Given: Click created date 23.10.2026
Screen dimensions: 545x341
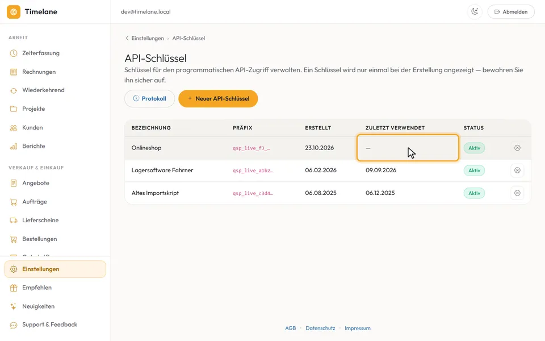Looking at the screenshot, I should [320, 148].
